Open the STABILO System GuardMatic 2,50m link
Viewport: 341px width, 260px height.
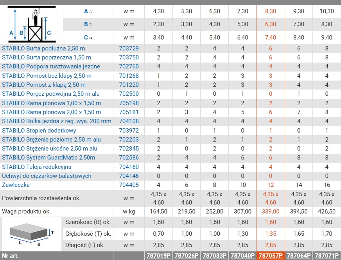(x=48, y=158)
